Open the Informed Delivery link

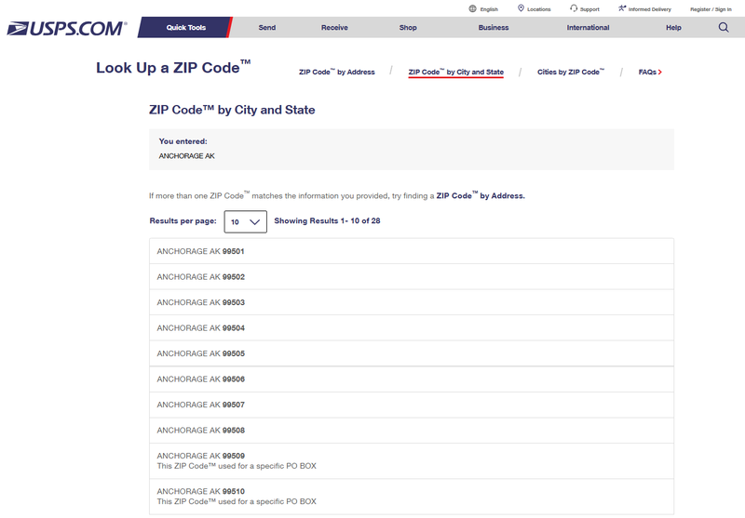tap(649, 9)
